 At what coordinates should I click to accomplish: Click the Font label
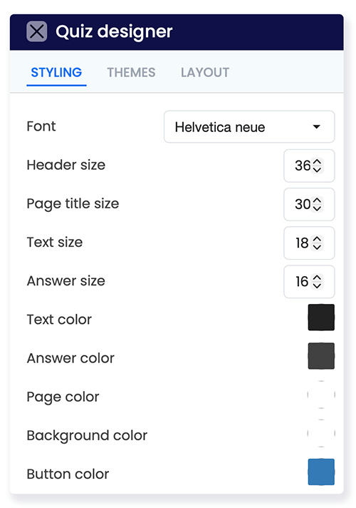(41, 126)
